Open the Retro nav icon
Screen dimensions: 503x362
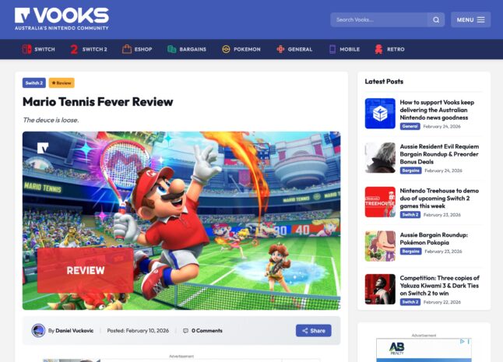[x=378, y=49]
